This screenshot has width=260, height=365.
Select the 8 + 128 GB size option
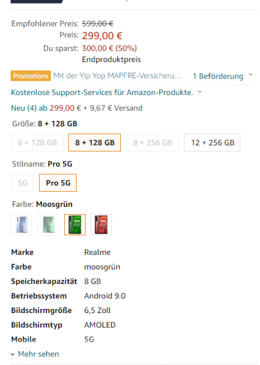point(95,143)
